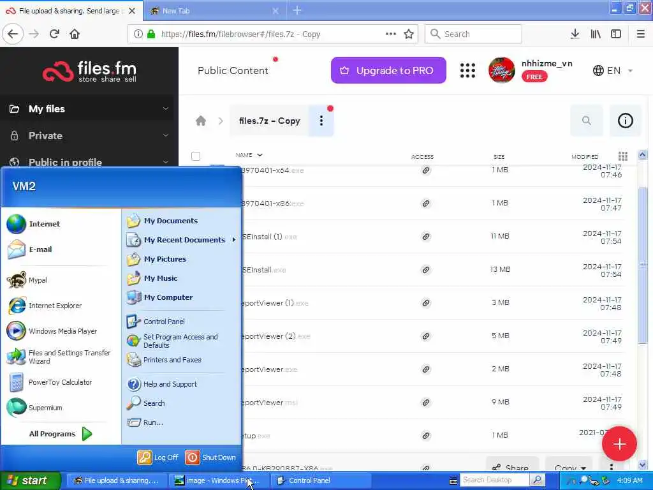Expand the Public in profile section
Image resolution: width=653 pixels, height=490 pixels.
coord(165,162)
